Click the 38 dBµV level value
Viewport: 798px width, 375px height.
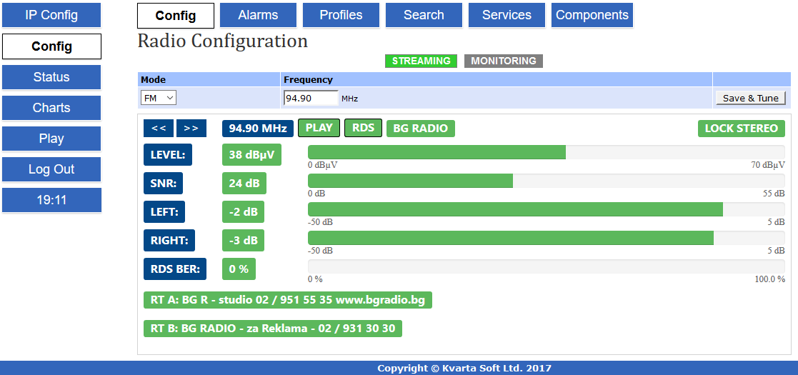pos(252,155)
